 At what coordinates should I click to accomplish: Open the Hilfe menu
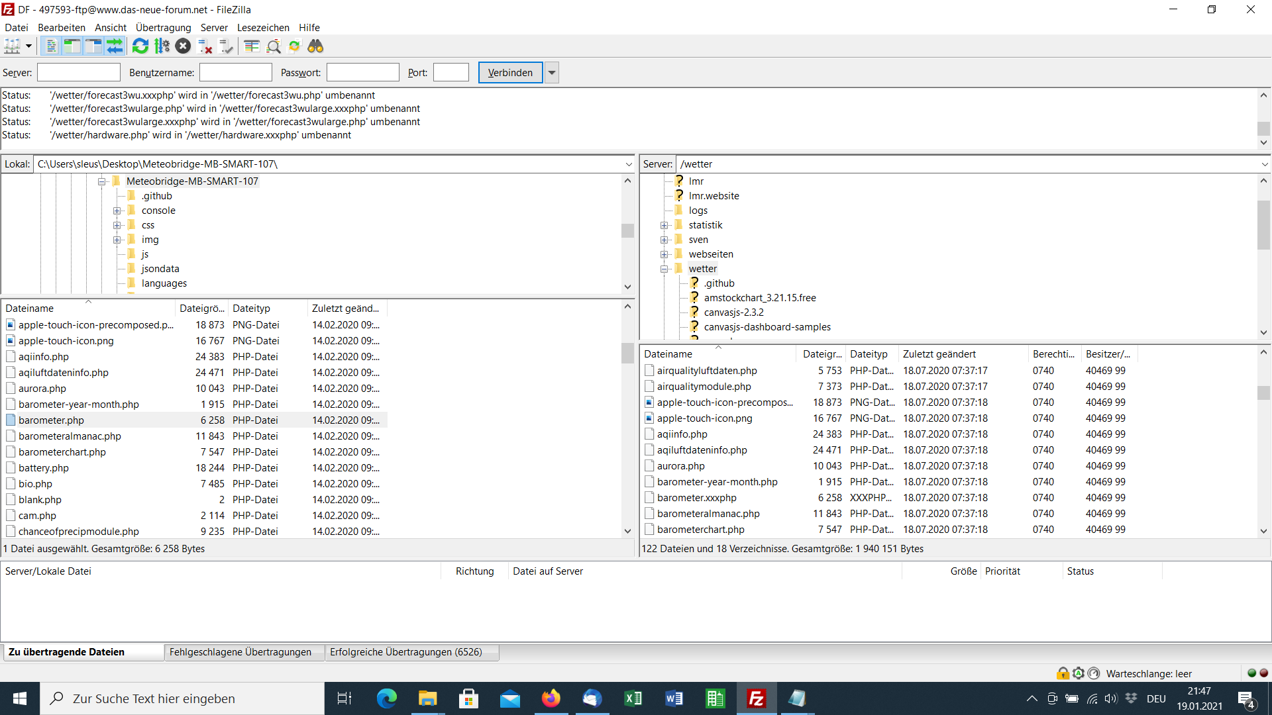[x=309, y=28]
